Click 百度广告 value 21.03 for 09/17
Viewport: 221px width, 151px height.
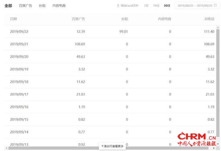[81, 94]
